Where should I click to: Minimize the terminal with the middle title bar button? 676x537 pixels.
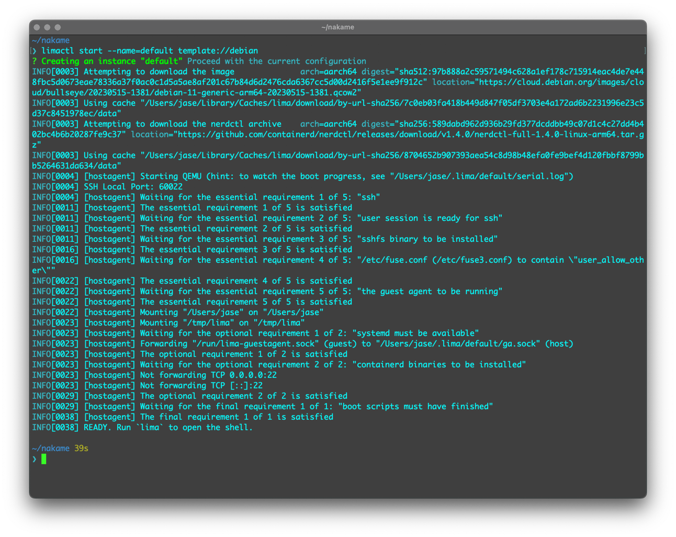point(47,27)
